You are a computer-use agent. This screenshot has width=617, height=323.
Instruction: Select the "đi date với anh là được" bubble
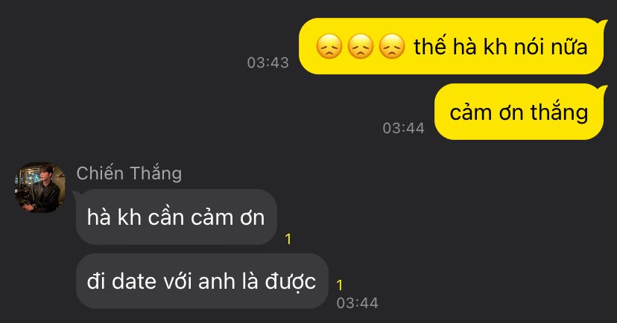click(202, 281)
